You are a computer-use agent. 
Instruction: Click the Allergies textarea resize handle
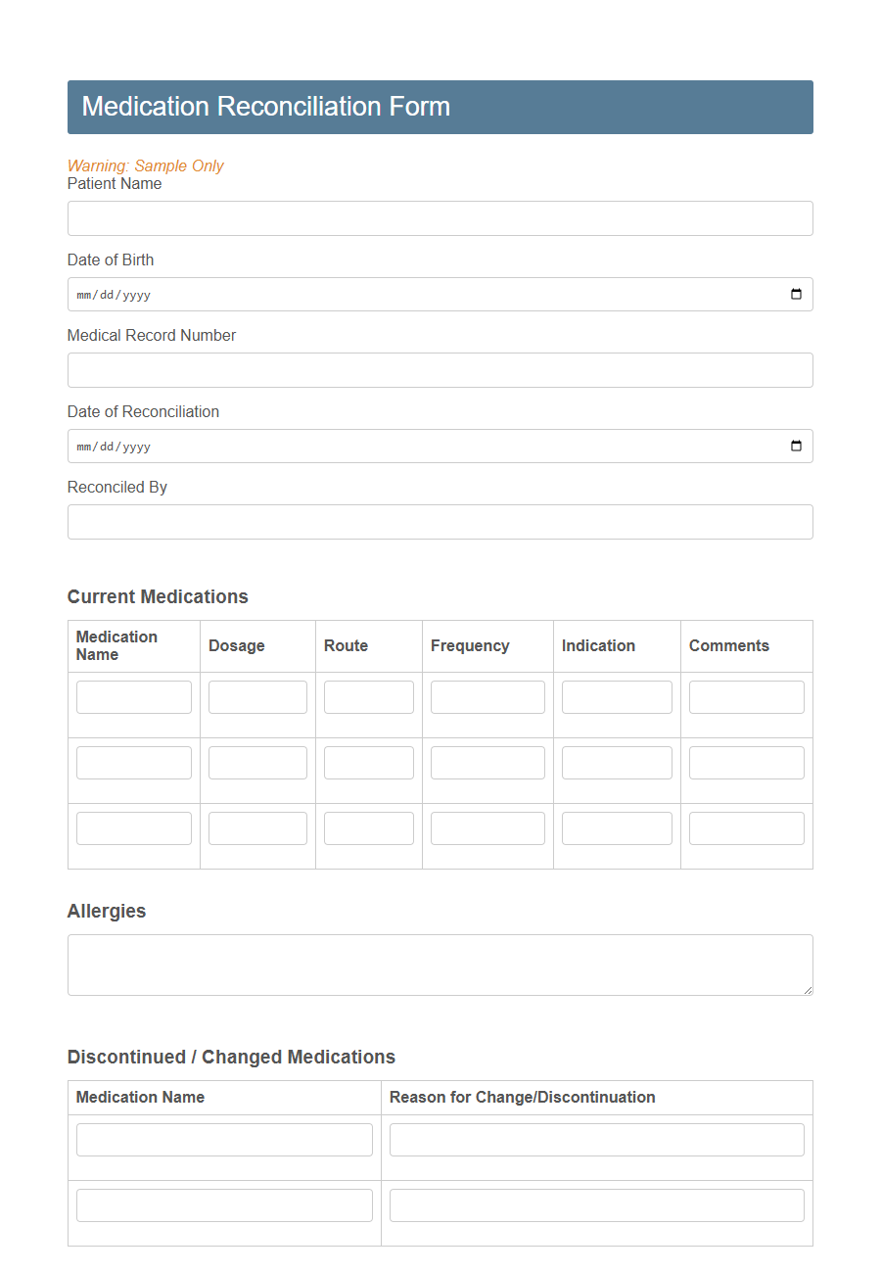(807, 991)
